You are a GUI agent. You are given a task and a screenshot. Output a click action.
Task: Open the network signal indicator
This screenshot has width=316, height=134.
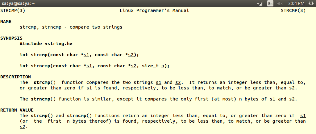click(x=260, y=4)
